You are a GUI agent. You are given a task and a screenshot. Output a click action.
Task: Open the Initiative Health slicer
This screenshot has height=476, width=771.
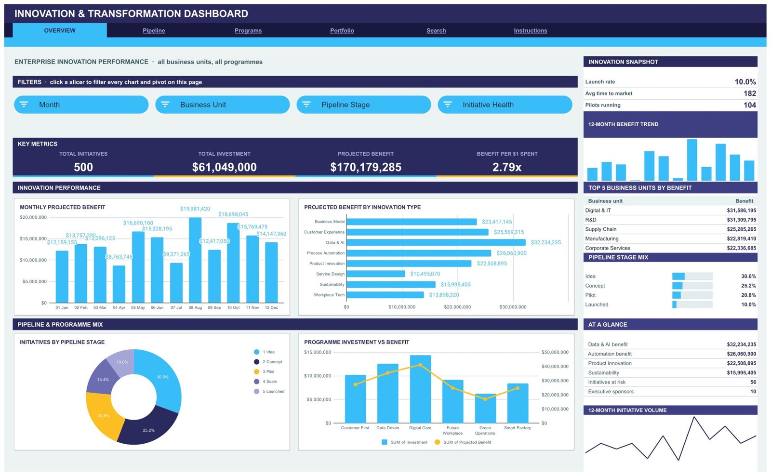point(505,105)
